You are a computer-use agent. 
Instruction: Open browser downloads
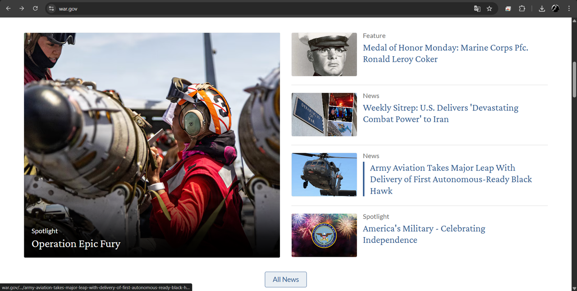[x=542, y=9]
